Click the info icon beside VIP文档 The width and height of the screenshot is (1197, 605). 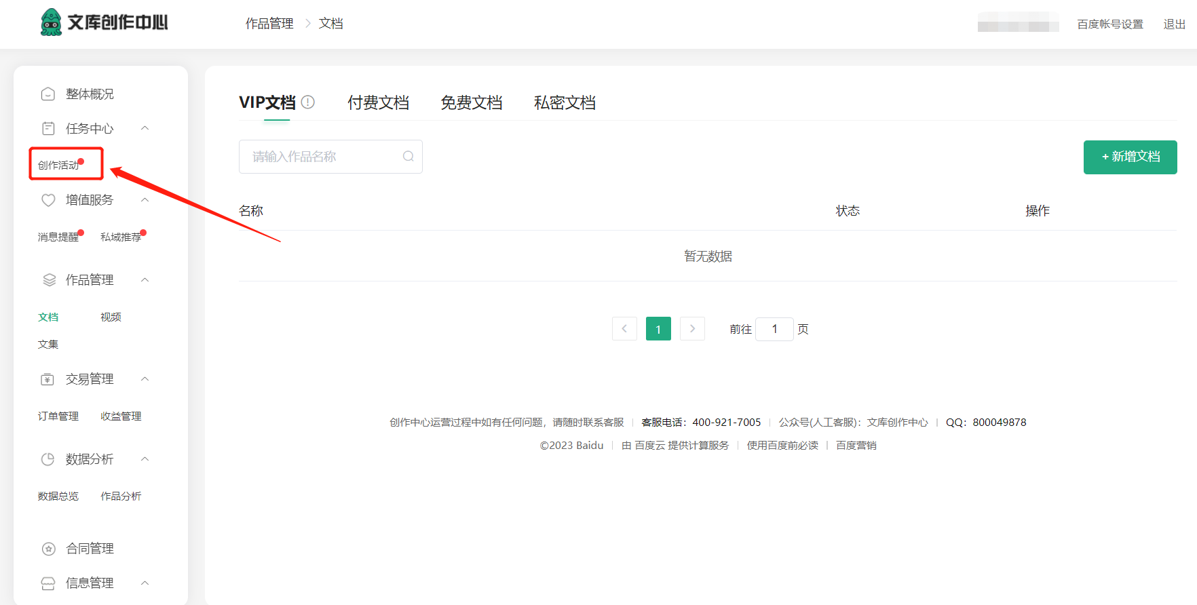(308, 102)
